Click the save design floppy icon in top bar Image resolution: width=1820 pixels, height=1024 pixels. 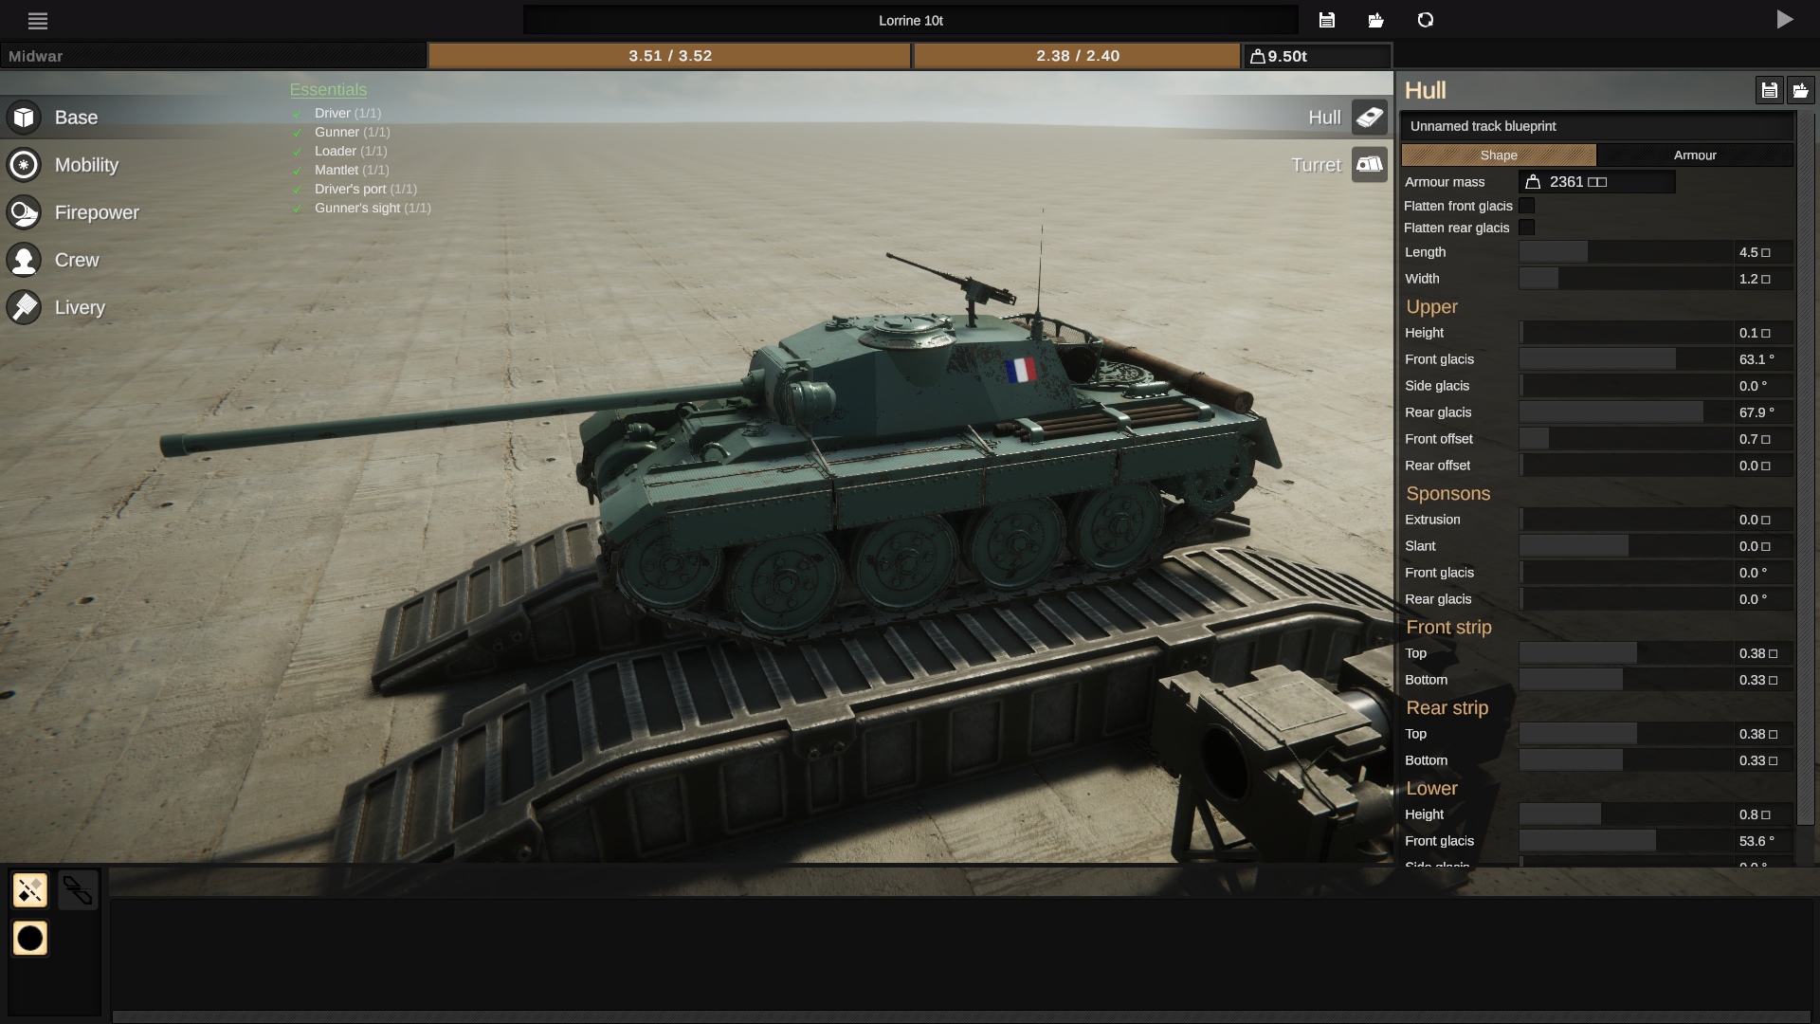click(x=1327, y=20)
